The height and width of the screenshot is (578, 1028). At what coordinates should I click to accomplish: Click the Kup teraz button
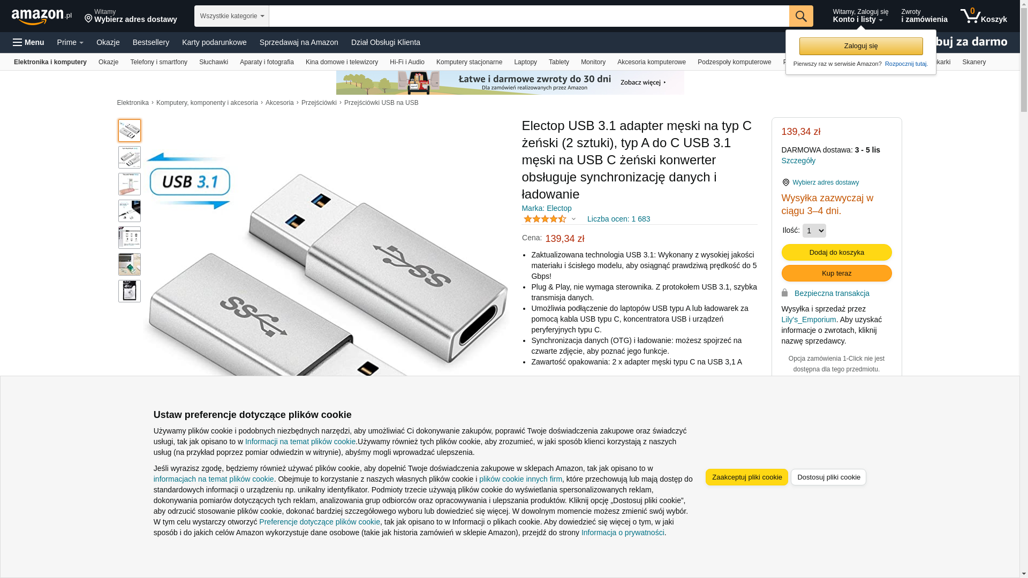pyautogui.click(x=836, y=273)
